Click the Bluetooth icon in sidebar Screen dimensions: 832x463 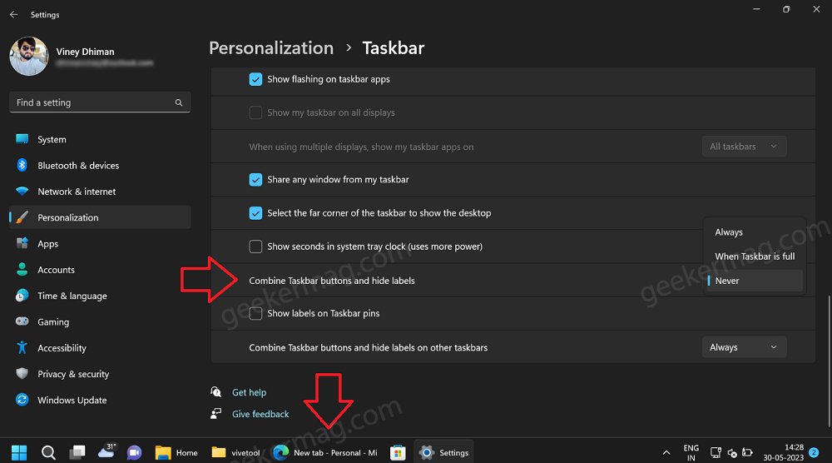coord(22,165)
